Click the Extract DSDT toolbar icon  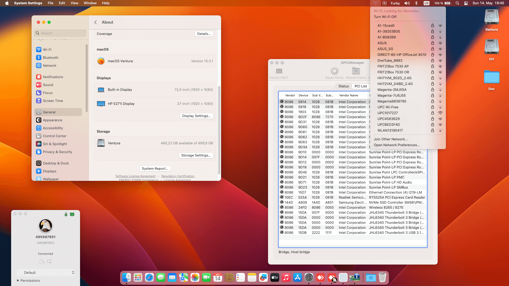279,71
